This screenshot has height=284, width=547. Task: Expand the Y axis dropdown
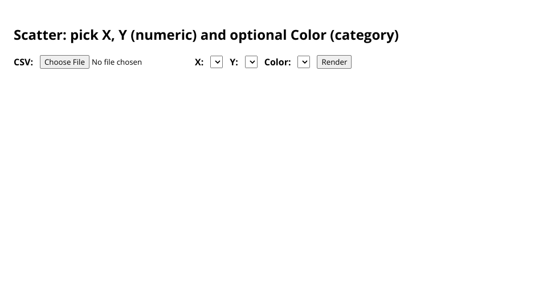point(251,62)
